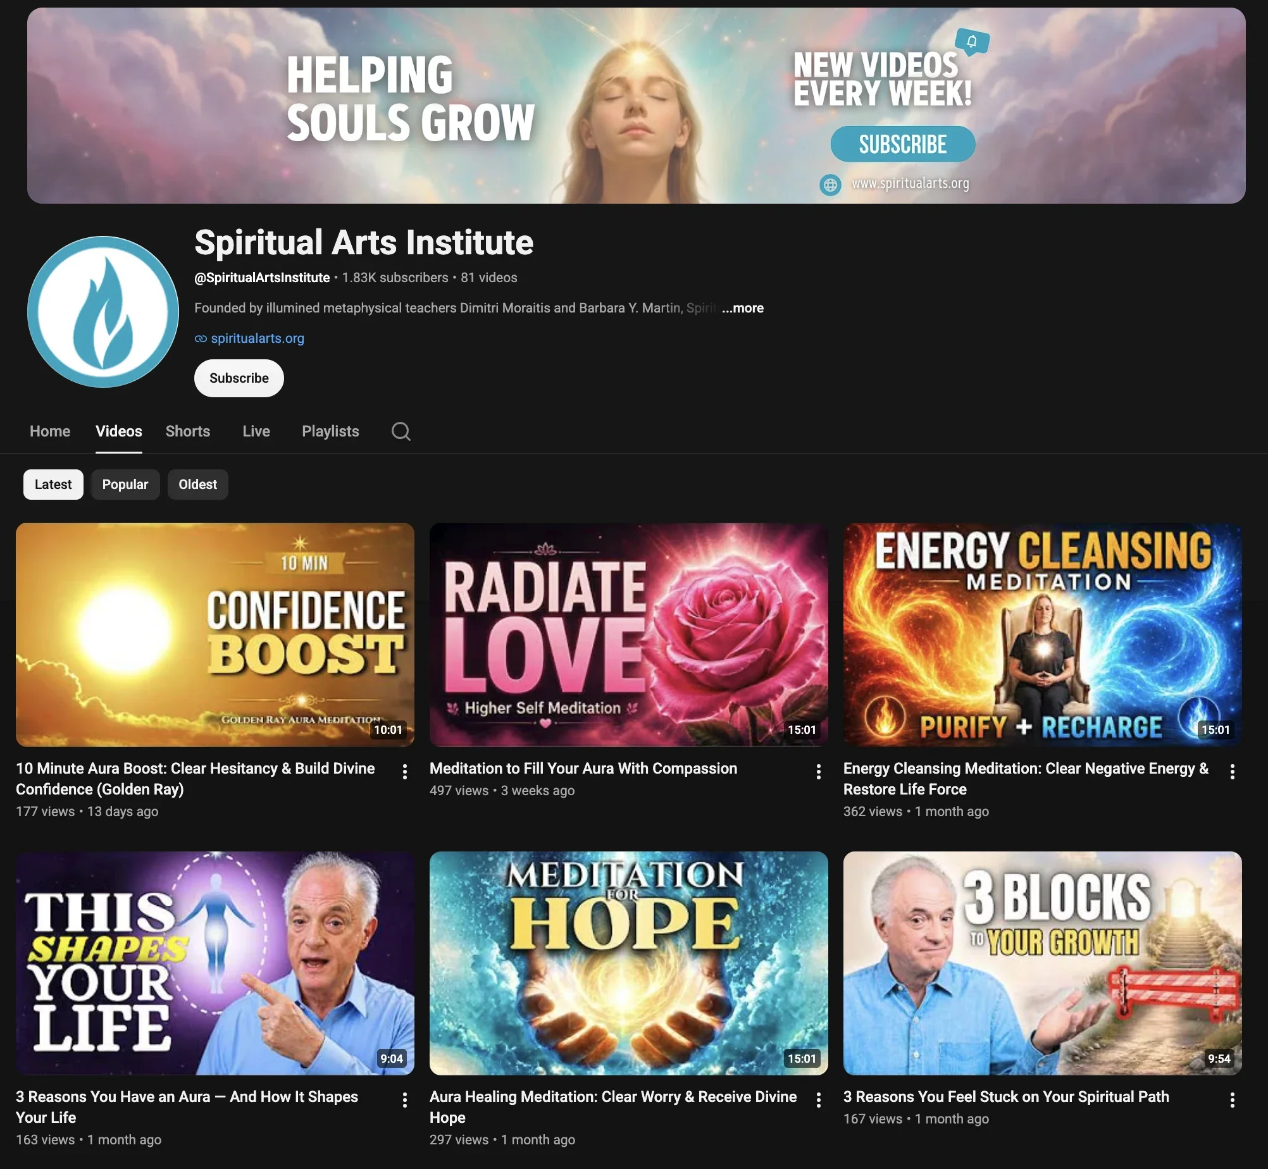This screenshot has height=1169, width=1268.
Task: Click the Spiritual Arts Institute flame avatar
Action: pos(103,312)
